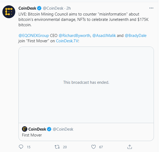Click the like count 67

101,147
